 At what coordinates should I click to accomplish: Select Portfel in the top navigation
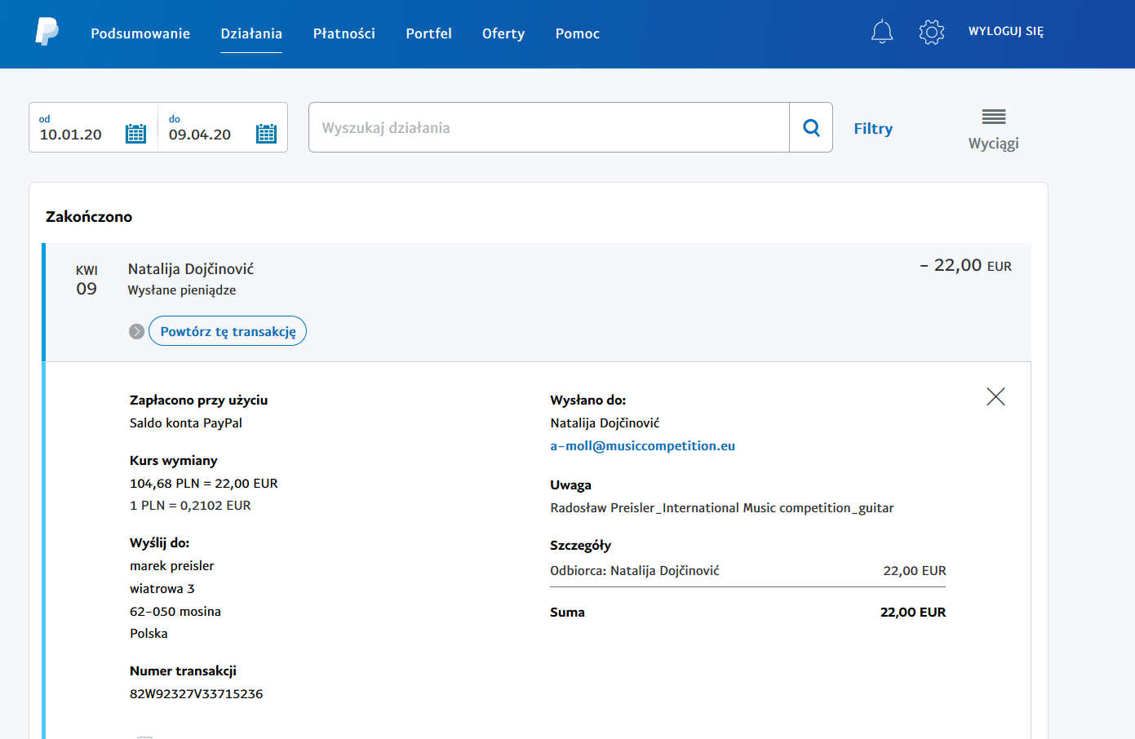(428, 33)
